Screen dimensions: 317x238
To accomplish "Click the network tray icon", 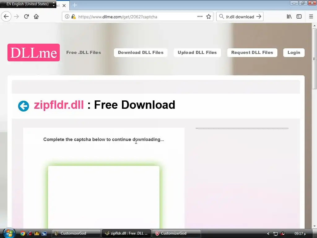I will [275, 234].
